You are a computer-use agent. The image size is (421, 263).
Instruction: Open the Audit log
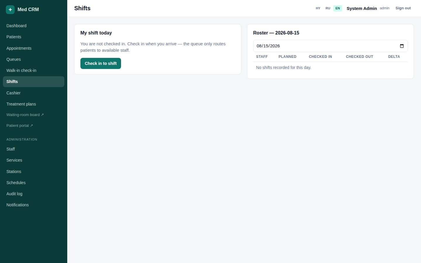[34, 194]
